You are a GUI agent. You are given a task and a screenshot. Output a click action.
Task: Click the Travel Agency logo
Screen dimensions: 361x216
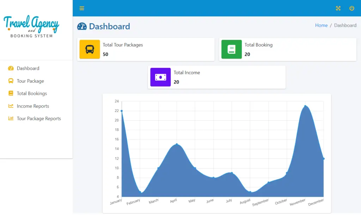pyautogui.click(x=32, y=26)
